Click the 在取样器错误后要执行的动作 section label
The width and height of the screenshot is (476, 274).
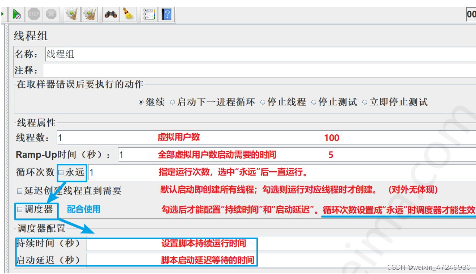[80, 85]
